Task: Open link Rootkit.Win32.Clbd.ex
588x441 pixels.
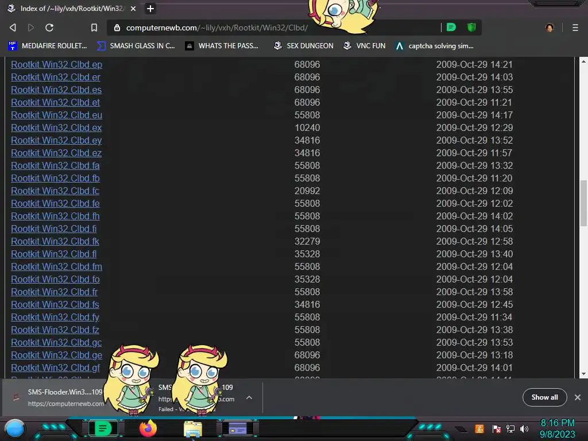Action: [x=56, y=128]
